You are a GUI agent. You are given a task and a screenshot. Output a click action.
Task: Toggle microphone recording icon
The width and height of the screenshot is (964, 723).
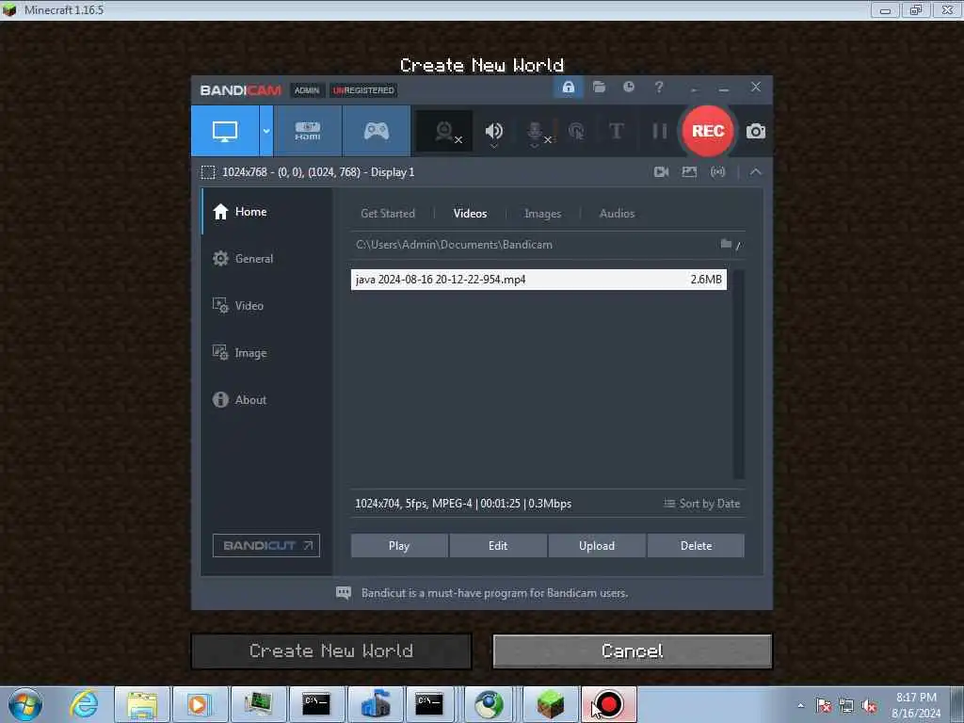[536, 132]
